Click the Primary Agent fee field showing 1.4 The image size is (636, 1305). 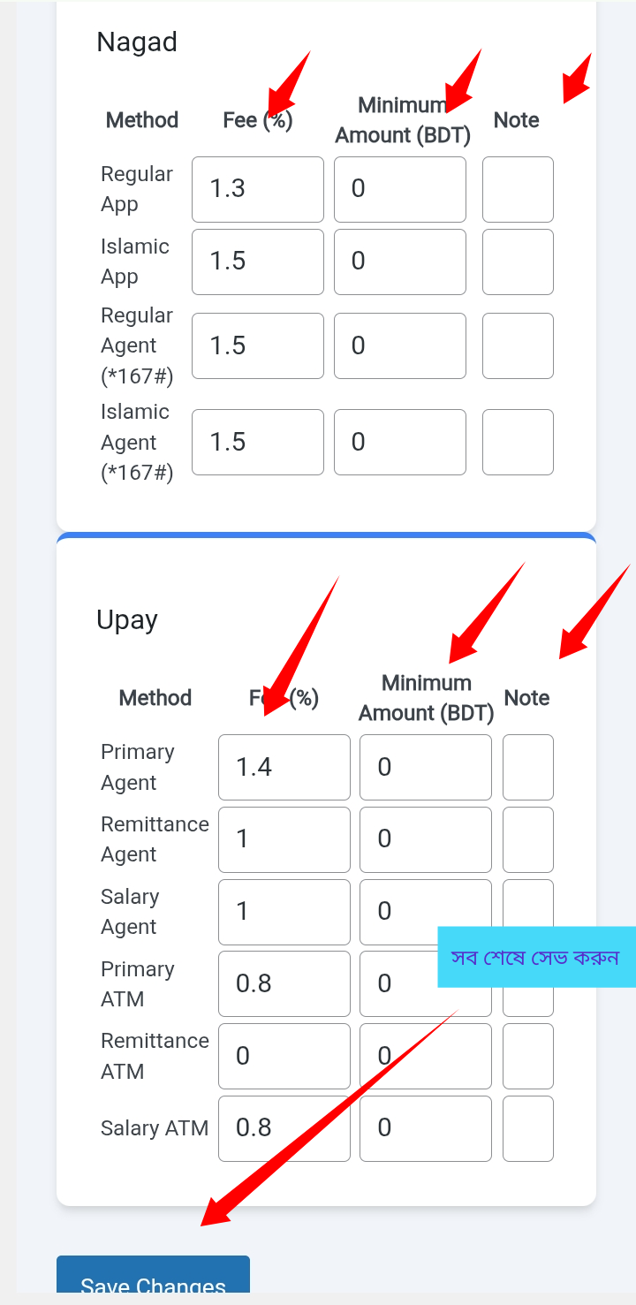point(284,767)
